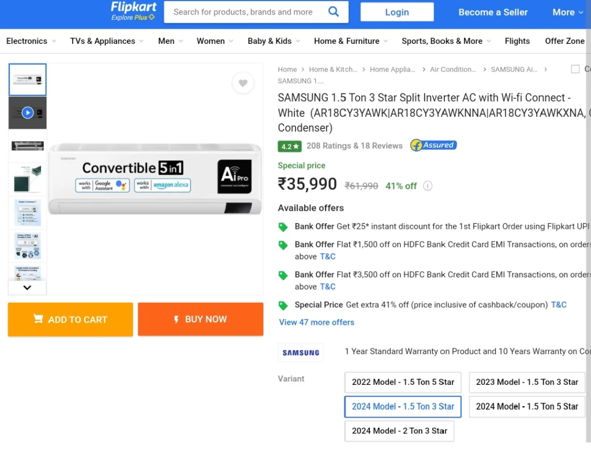Open the Offer Zone tab

[x=564, y=41]
